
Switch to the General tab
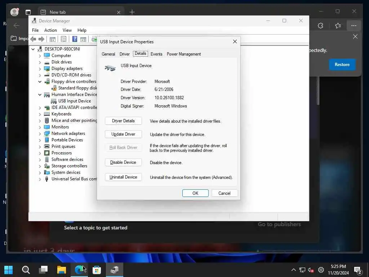pos(108,54)
